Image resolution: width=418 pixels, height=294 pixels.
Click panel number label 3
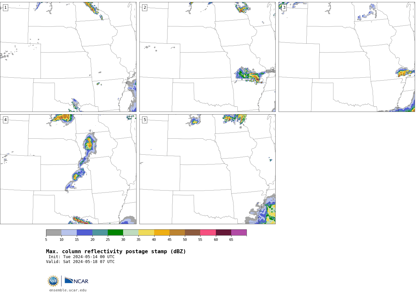pyautogui.click(x=284, y=8)
